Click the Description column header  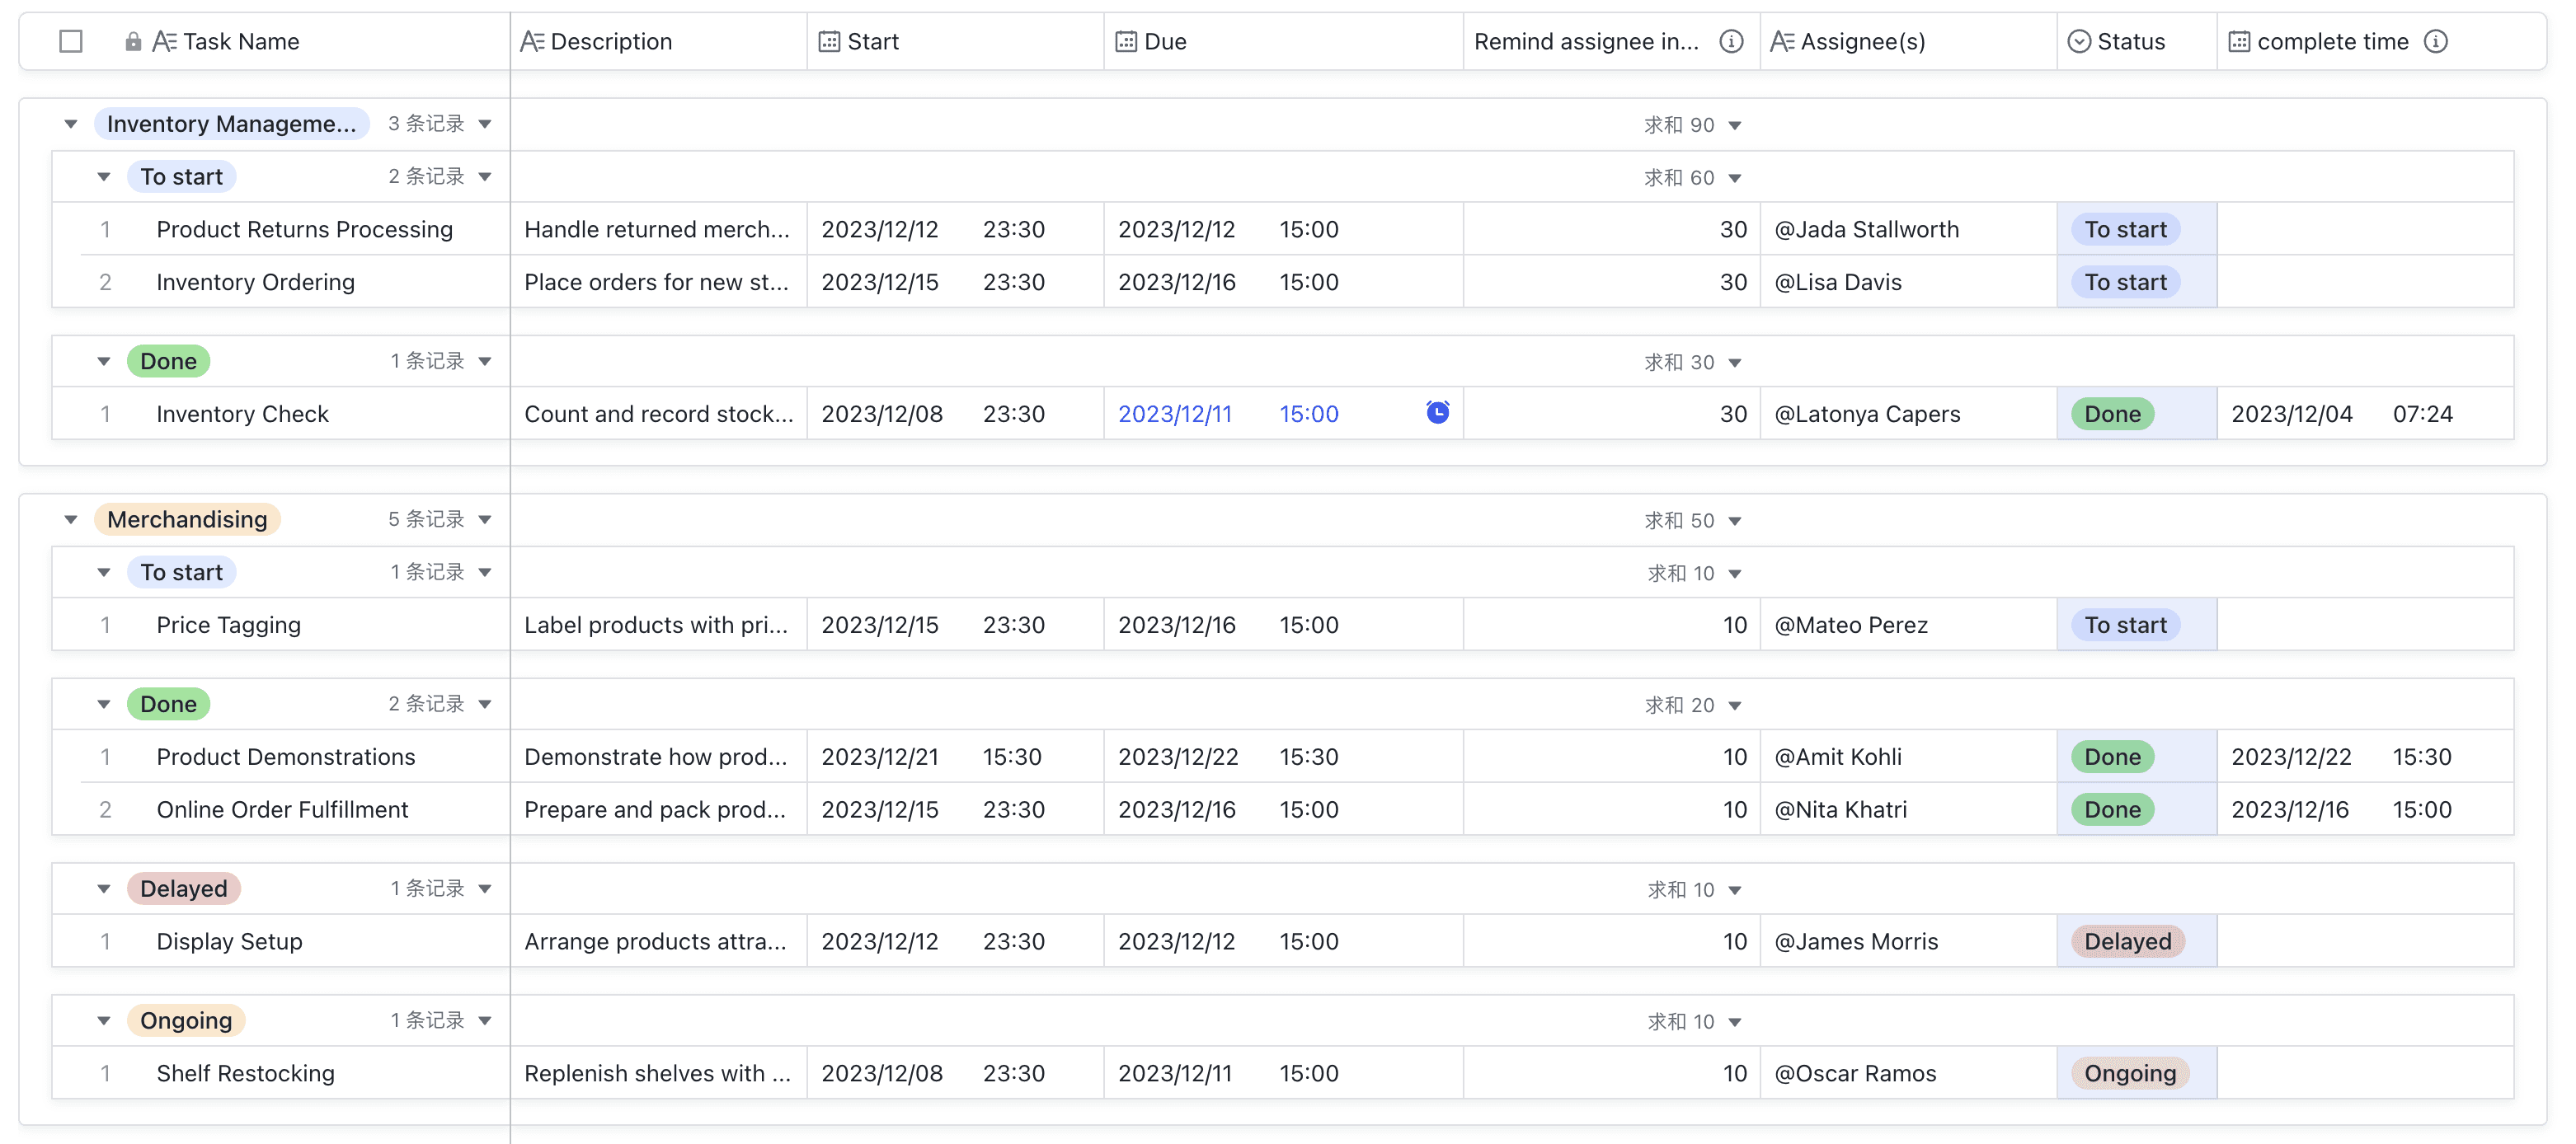point(610,41)
